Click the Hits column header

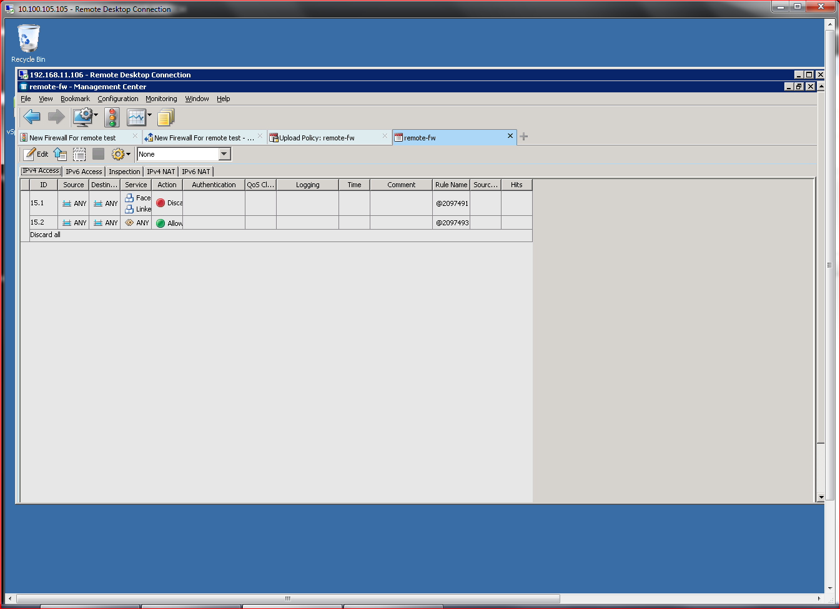pyautogui.click(x=516, y=185)
